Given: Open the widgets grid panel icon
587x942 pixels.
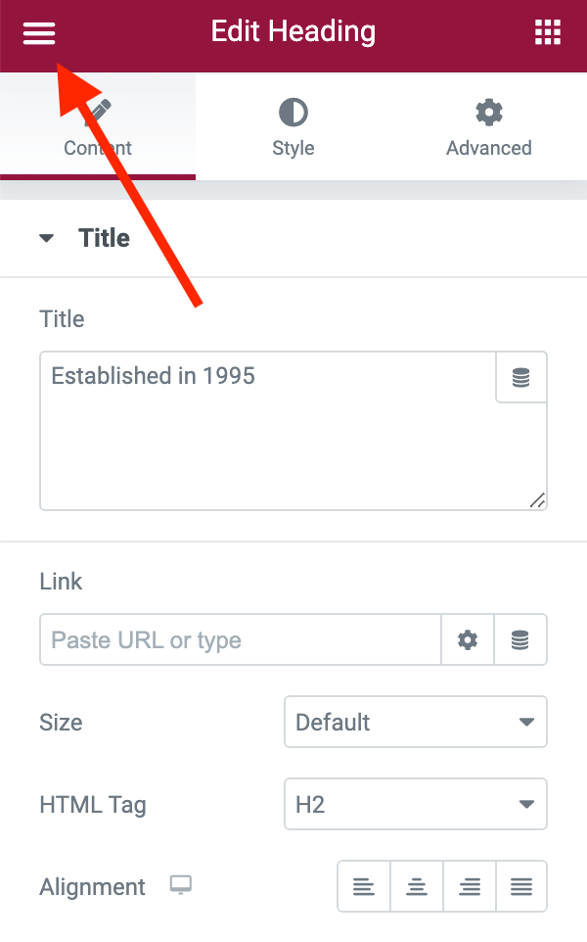Looking at the screenshot, I should click(548, 32).
